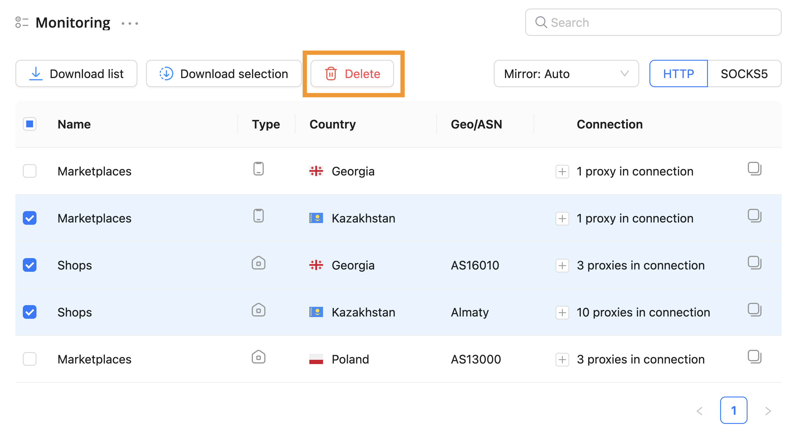Click residential type icon in Poland row
The height and width of the screenshot is (437, 792).
(x=258, y=357)
